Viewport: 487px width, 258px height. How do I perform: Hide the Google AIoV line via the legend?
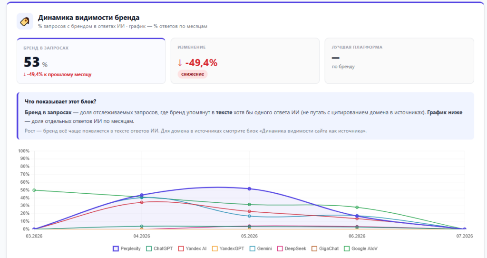(x=361, y=248)
